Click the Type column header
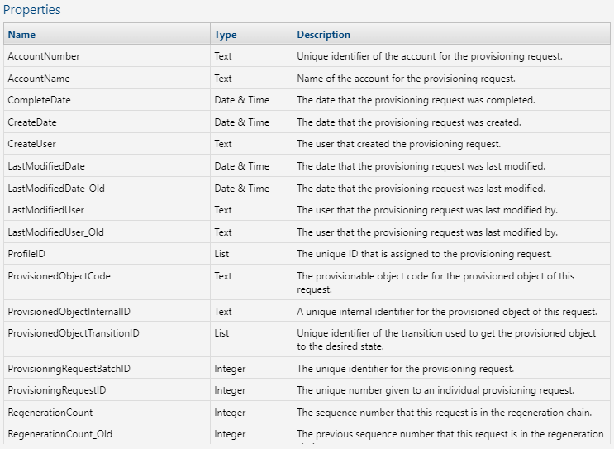 [x=226, y=35]
